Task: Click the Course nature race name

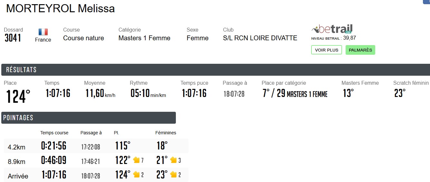Action: [x=83, y=38]
